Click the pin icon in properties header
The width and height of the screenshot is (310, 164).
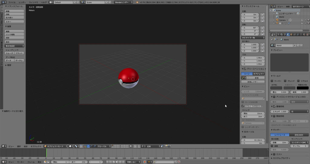[x=272, y=40]
